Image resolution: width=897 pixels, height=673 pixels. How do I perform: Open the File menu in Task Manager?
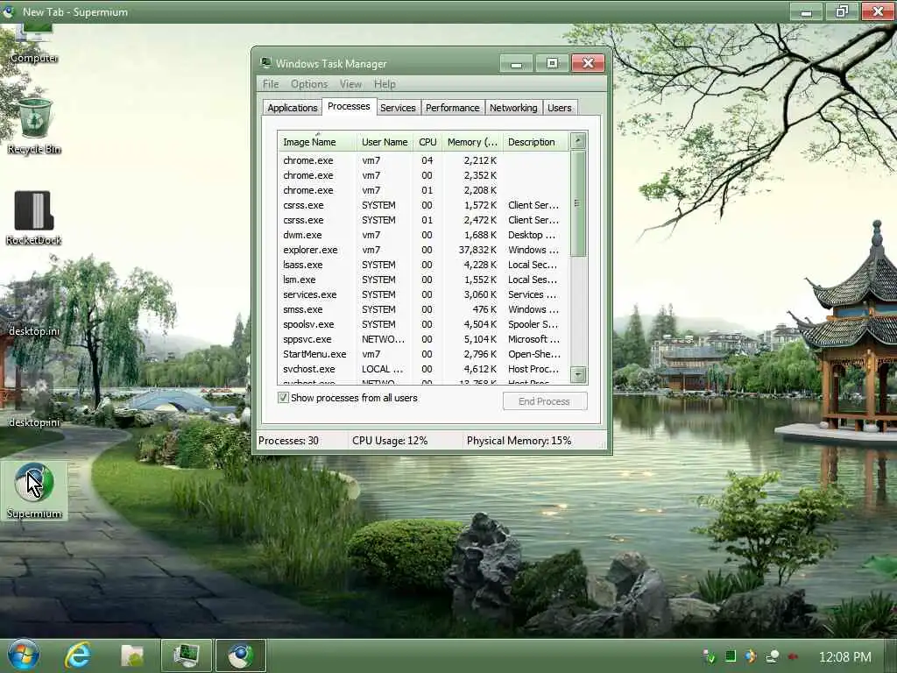tap(271, 84)
